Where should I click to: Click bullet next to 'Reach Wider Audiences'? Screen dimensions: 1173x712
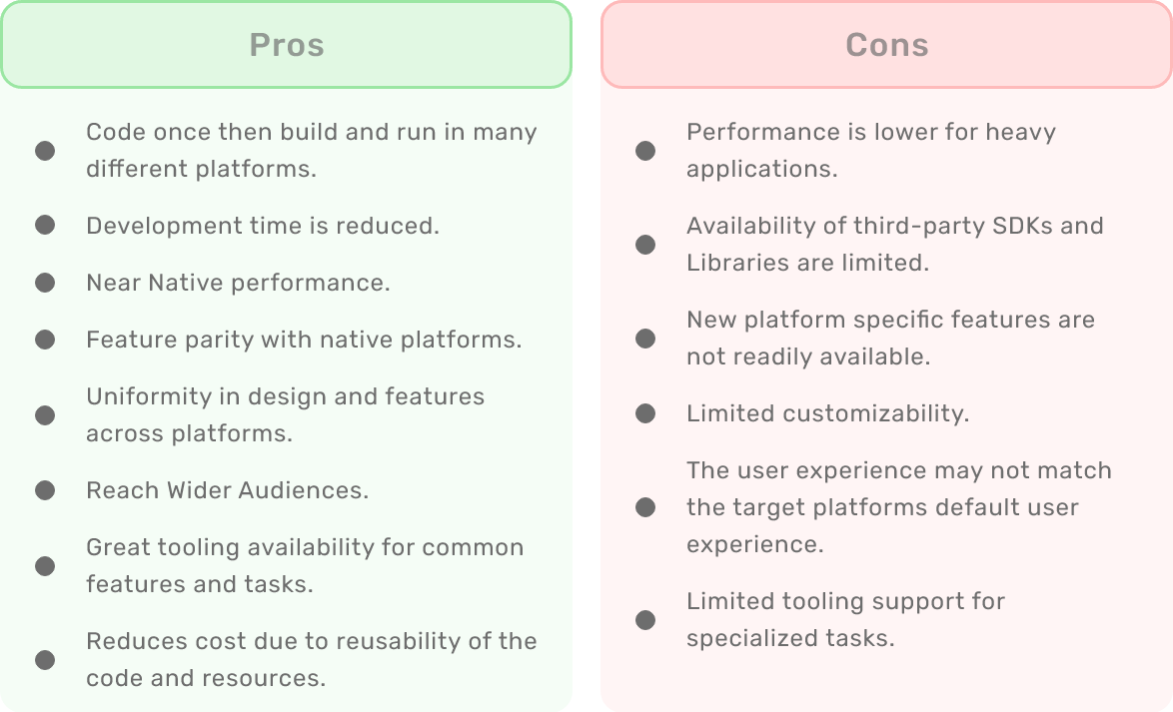coord(45,490)
